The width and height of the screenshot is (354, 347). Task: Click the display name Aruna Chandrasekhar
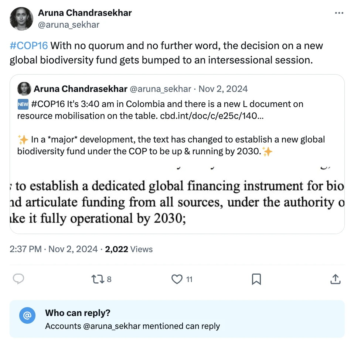(x=85, y=13)
